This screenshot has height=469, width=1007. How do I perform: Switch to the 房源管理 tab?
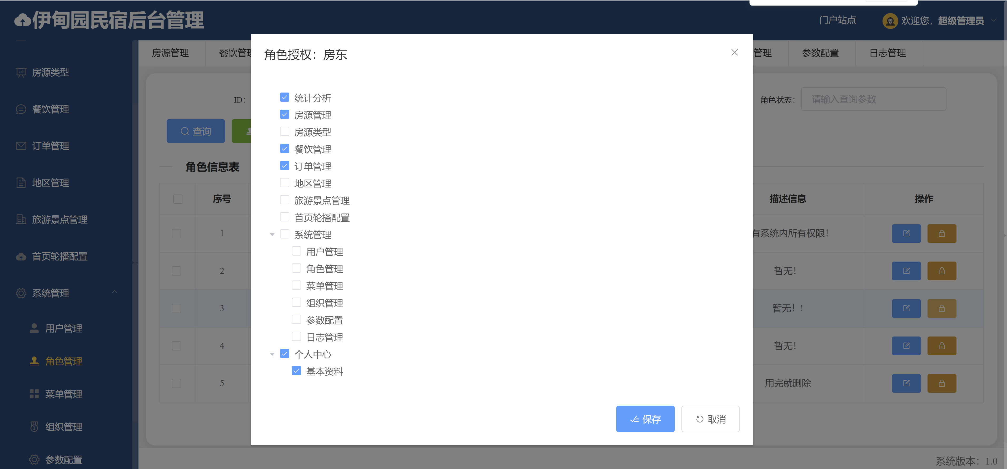(x=171, y=53)
